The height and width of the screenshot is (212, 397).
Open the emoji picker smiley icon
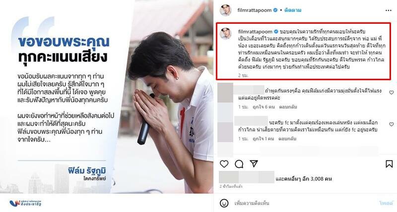click(x=224, y=203)
